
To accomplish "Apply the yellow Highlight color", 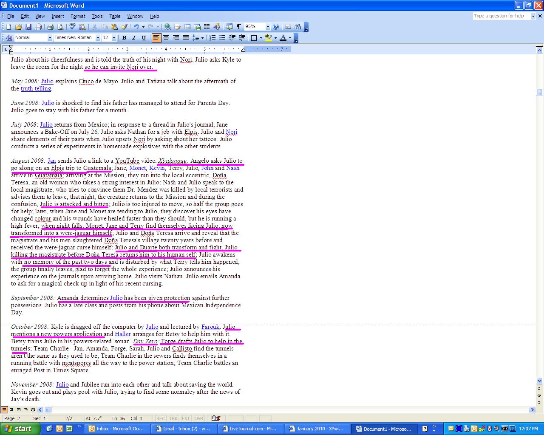I will coord(268,38).
